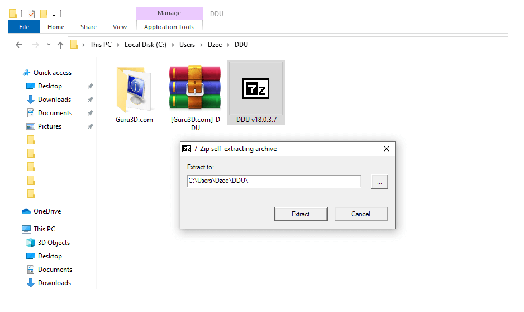This screenshot has height=312, width=524.
Task: Click Users in the breadcrumb path
Action: (187, 45)
